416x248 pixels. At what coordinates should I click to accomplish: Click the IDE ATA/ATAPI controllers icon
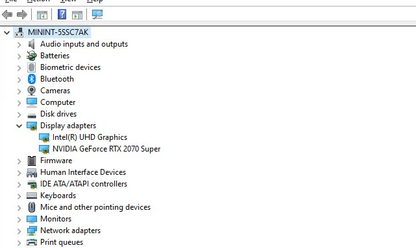32,184
